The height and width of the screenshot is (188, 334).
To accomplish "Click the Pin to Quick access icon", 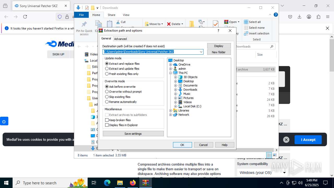I will pos(84,25).
